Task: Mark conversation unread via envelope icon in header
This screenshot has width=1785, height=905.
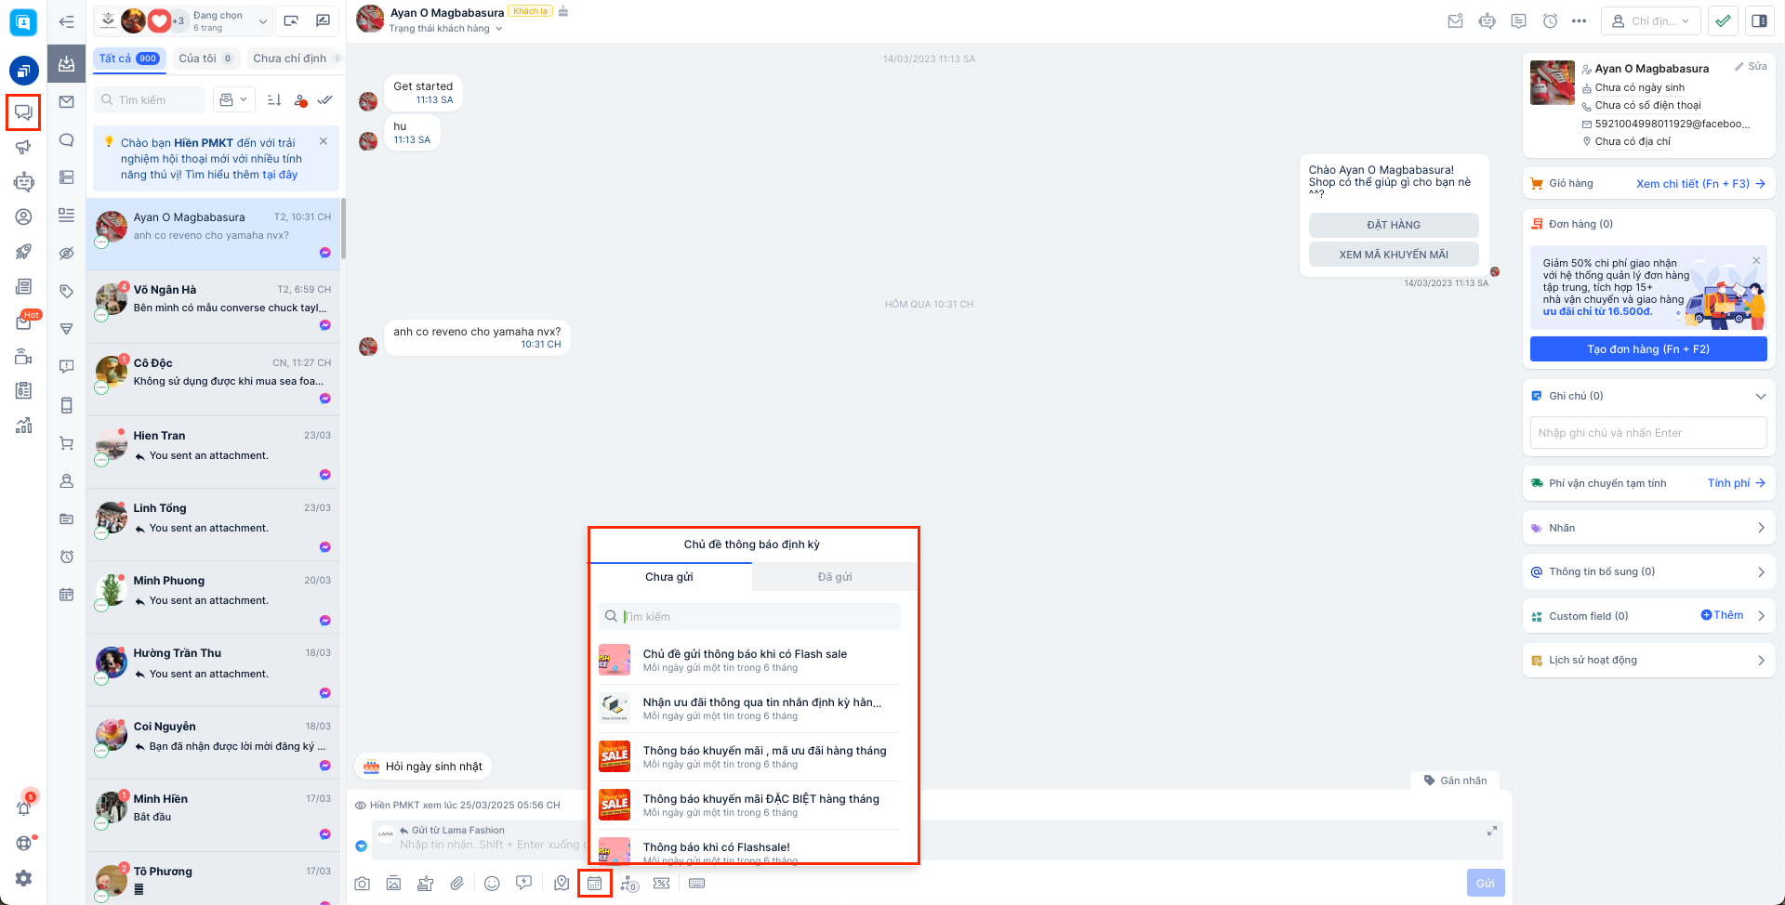Action: (x=1456, y=20)
